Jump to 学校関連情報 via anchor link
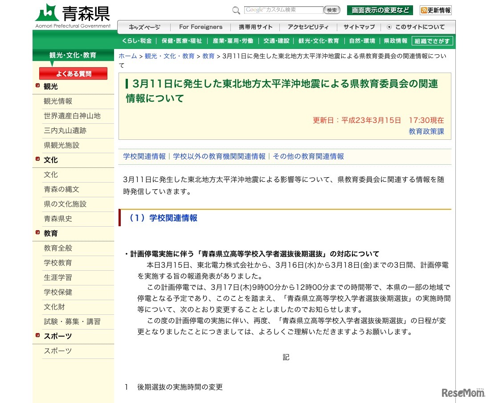 point(144,156)
